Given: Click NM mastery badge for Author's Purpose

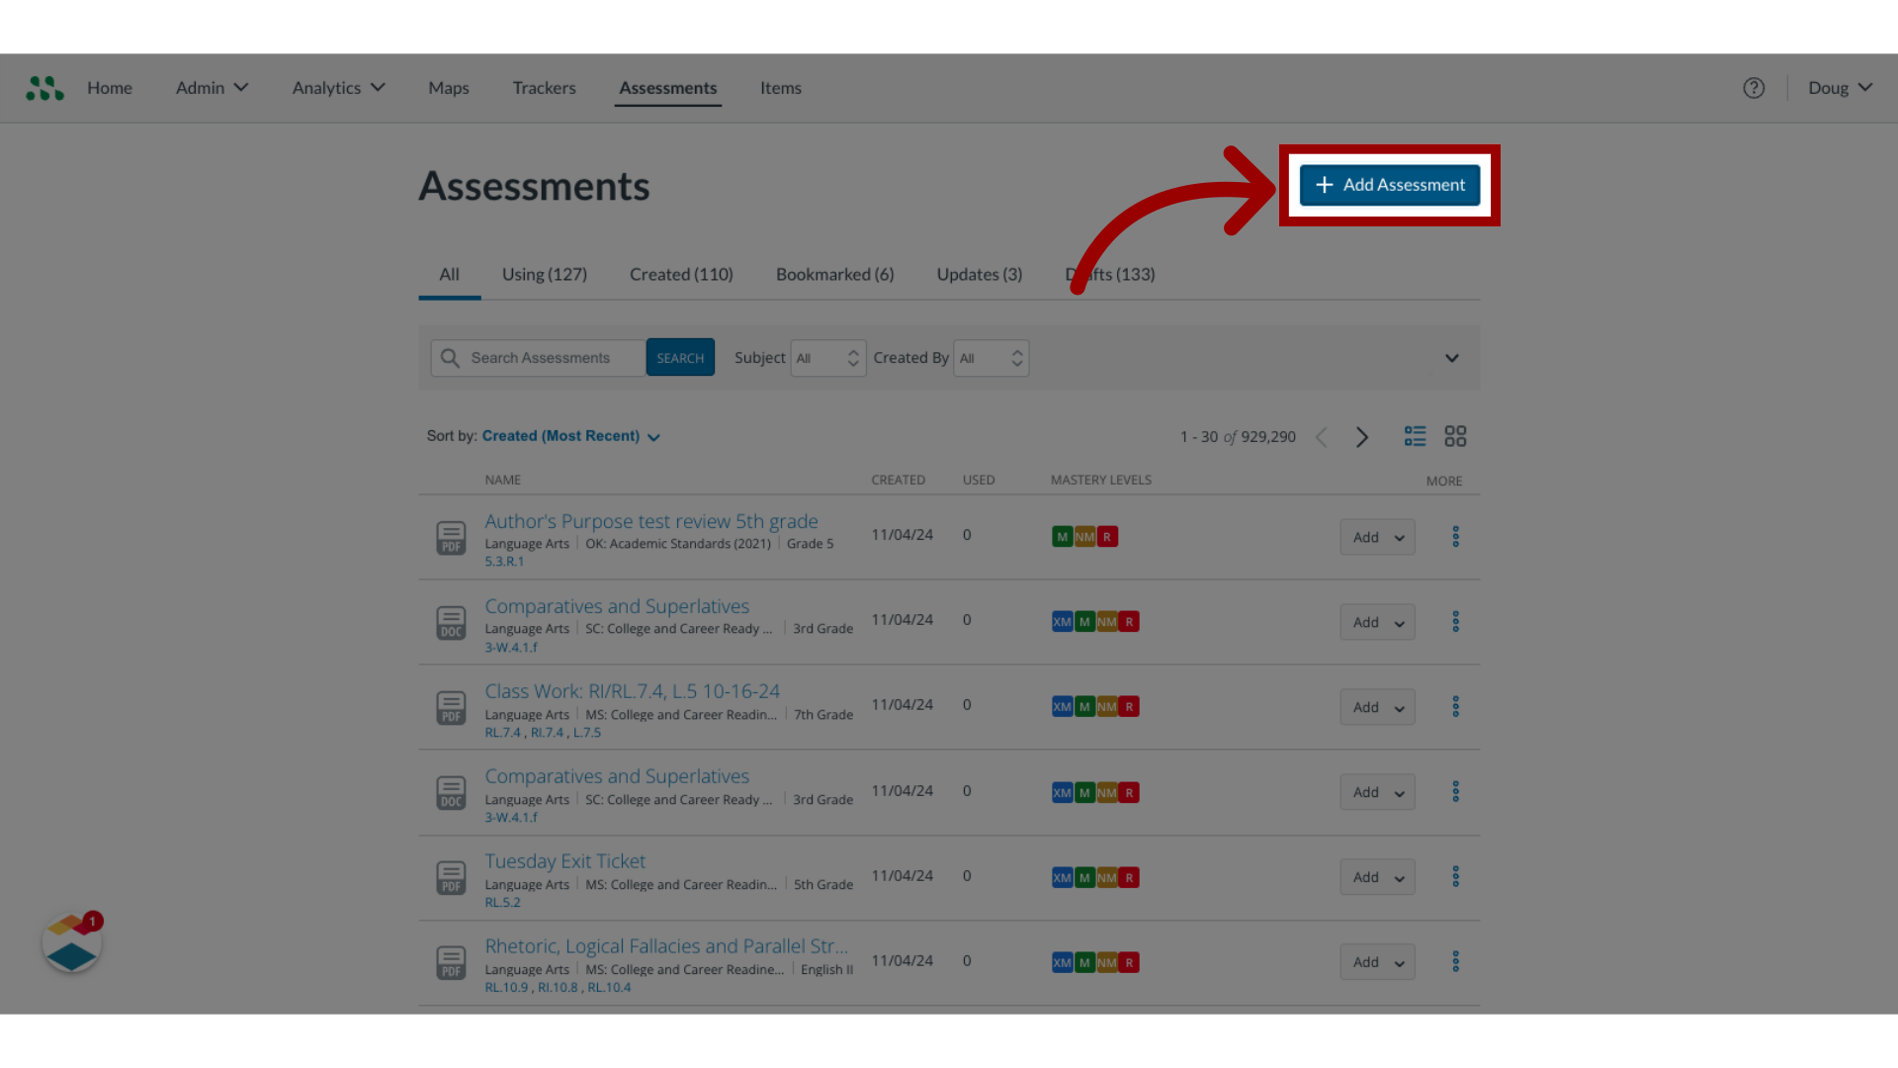Looking at the screenshot, I should point(1084,537).
